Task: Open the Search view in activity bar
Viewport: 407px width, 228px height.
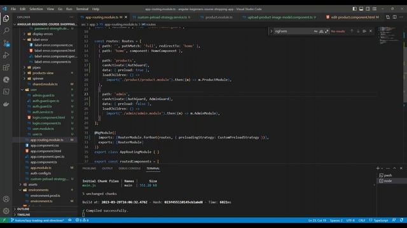Action: point(6,30)
